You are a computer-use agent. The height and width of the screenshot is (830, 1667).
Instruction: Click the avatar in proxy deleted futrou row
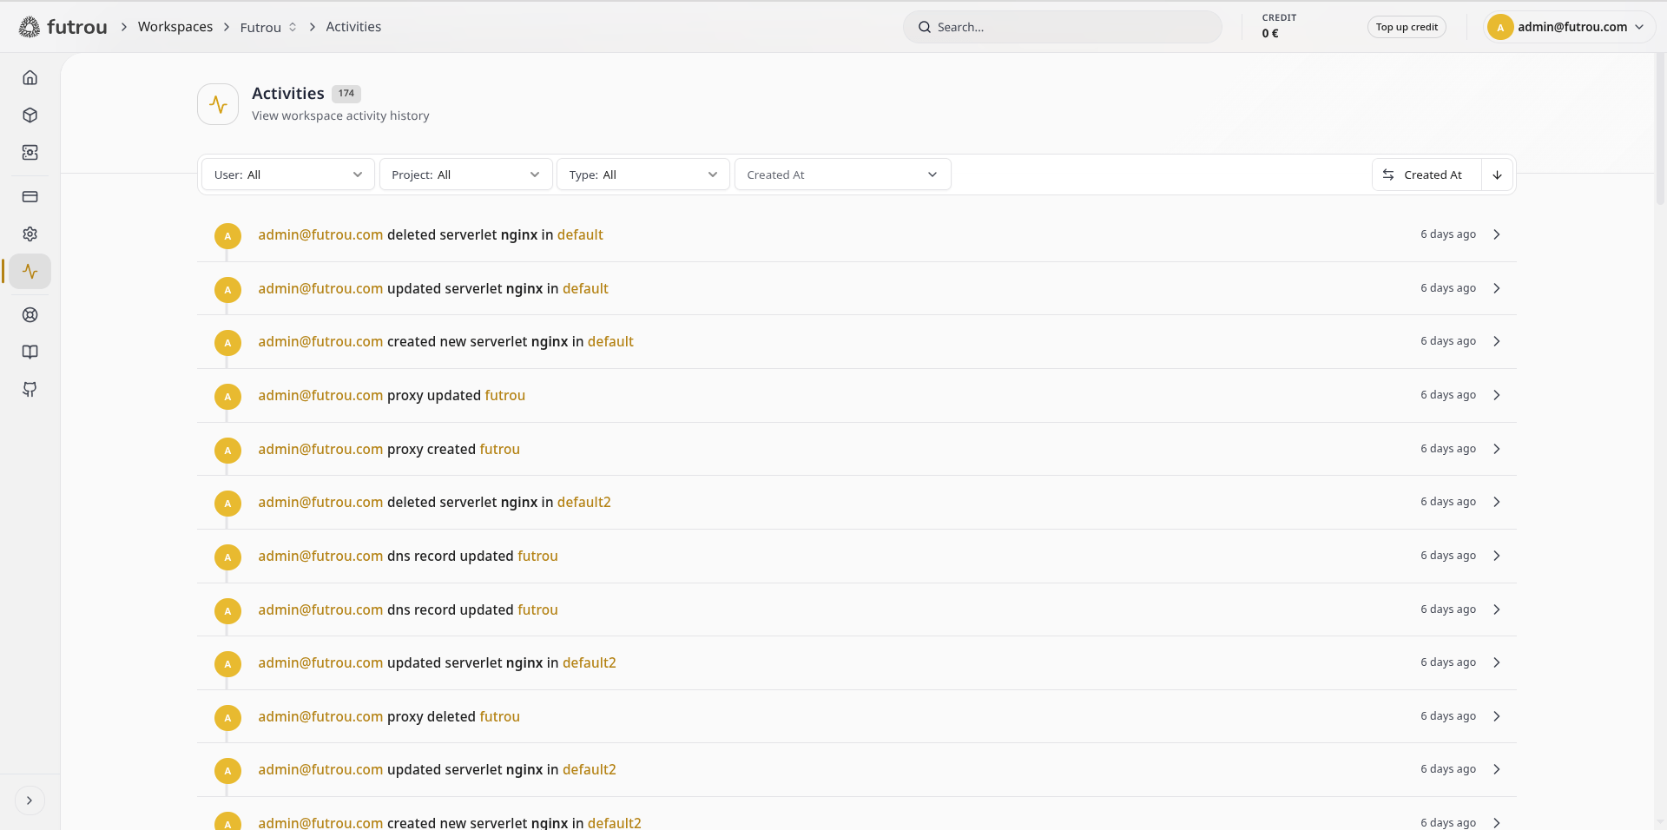tap(227, 717)
